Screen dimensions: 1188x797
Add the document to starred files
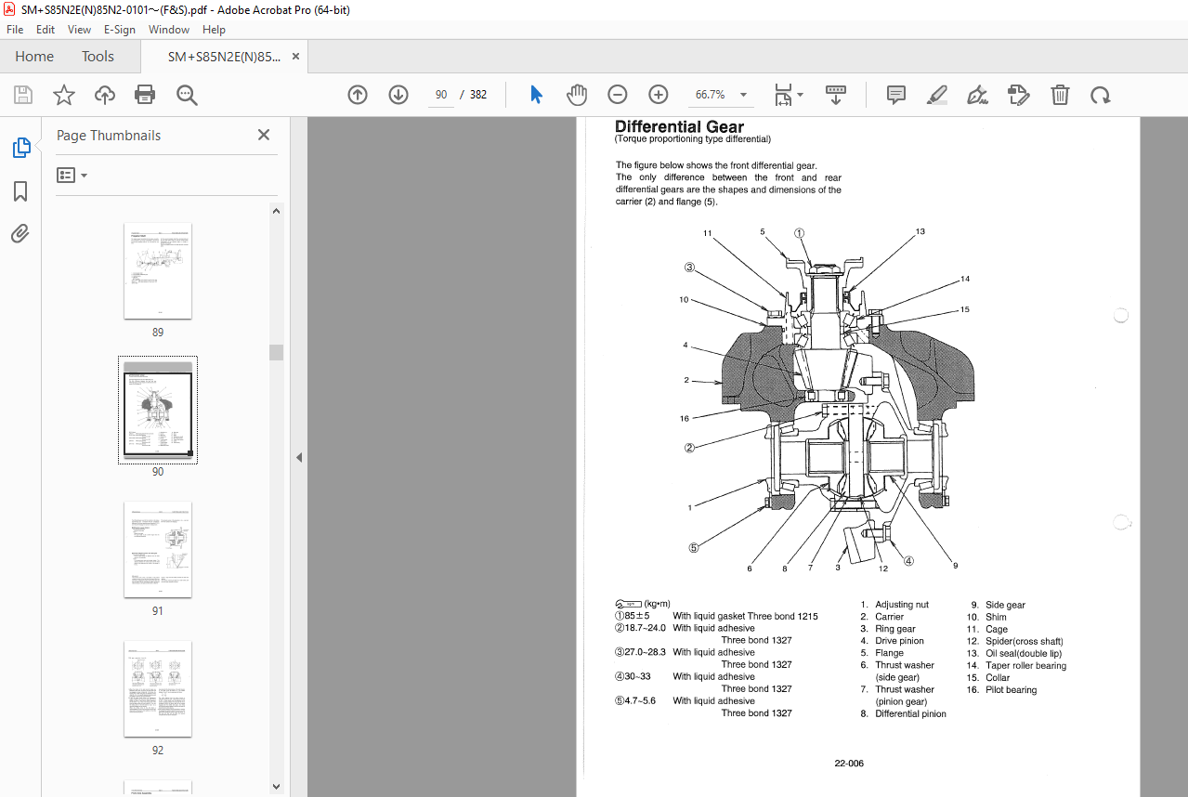pyautogui.click(x=64, y=95)
